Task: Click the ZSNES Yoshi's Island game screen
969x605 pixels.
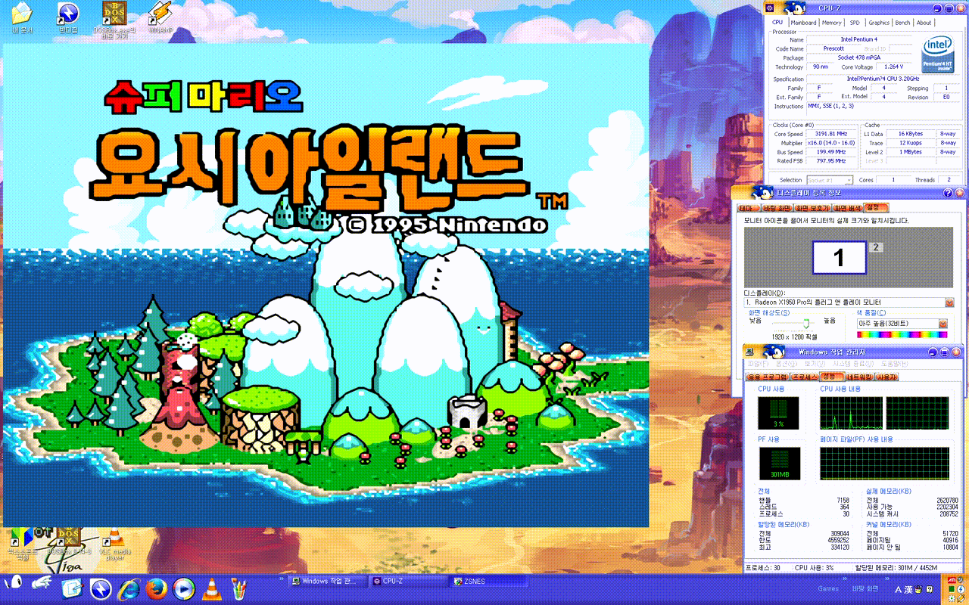Action: click(x=326, y=285)
